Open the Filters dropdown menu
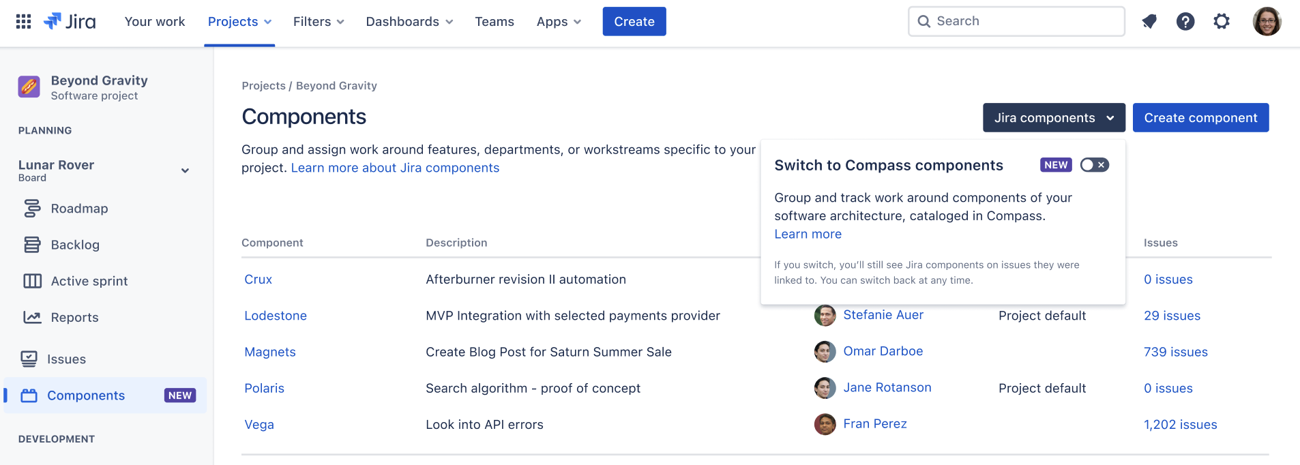The image size is (1300, 465). click(x=319, y=22)
